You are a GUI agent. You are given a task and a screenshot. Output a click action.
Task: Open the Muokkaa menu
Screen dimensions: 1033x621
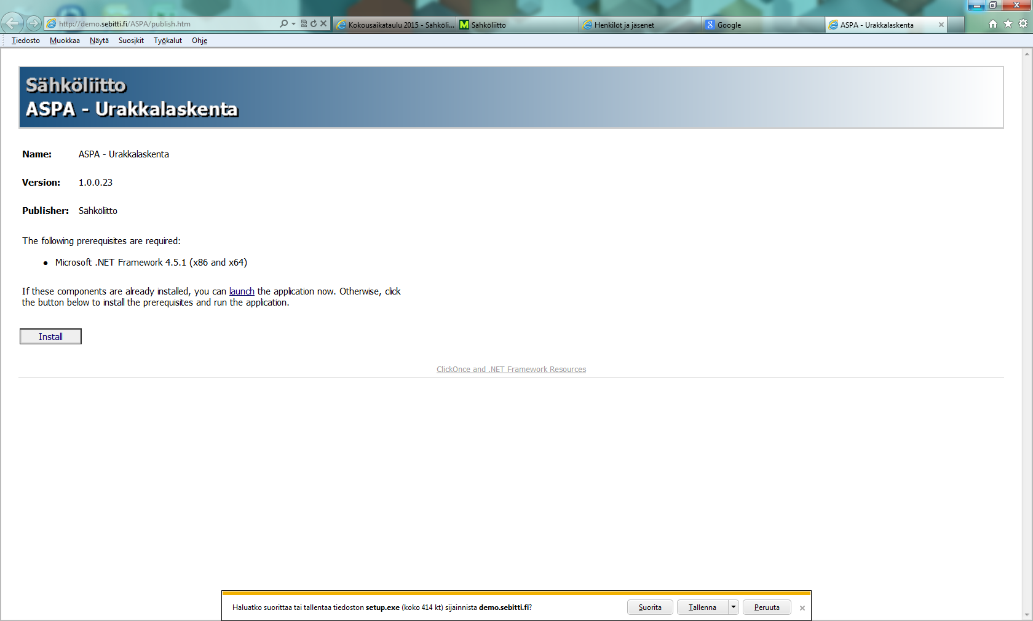65,41
